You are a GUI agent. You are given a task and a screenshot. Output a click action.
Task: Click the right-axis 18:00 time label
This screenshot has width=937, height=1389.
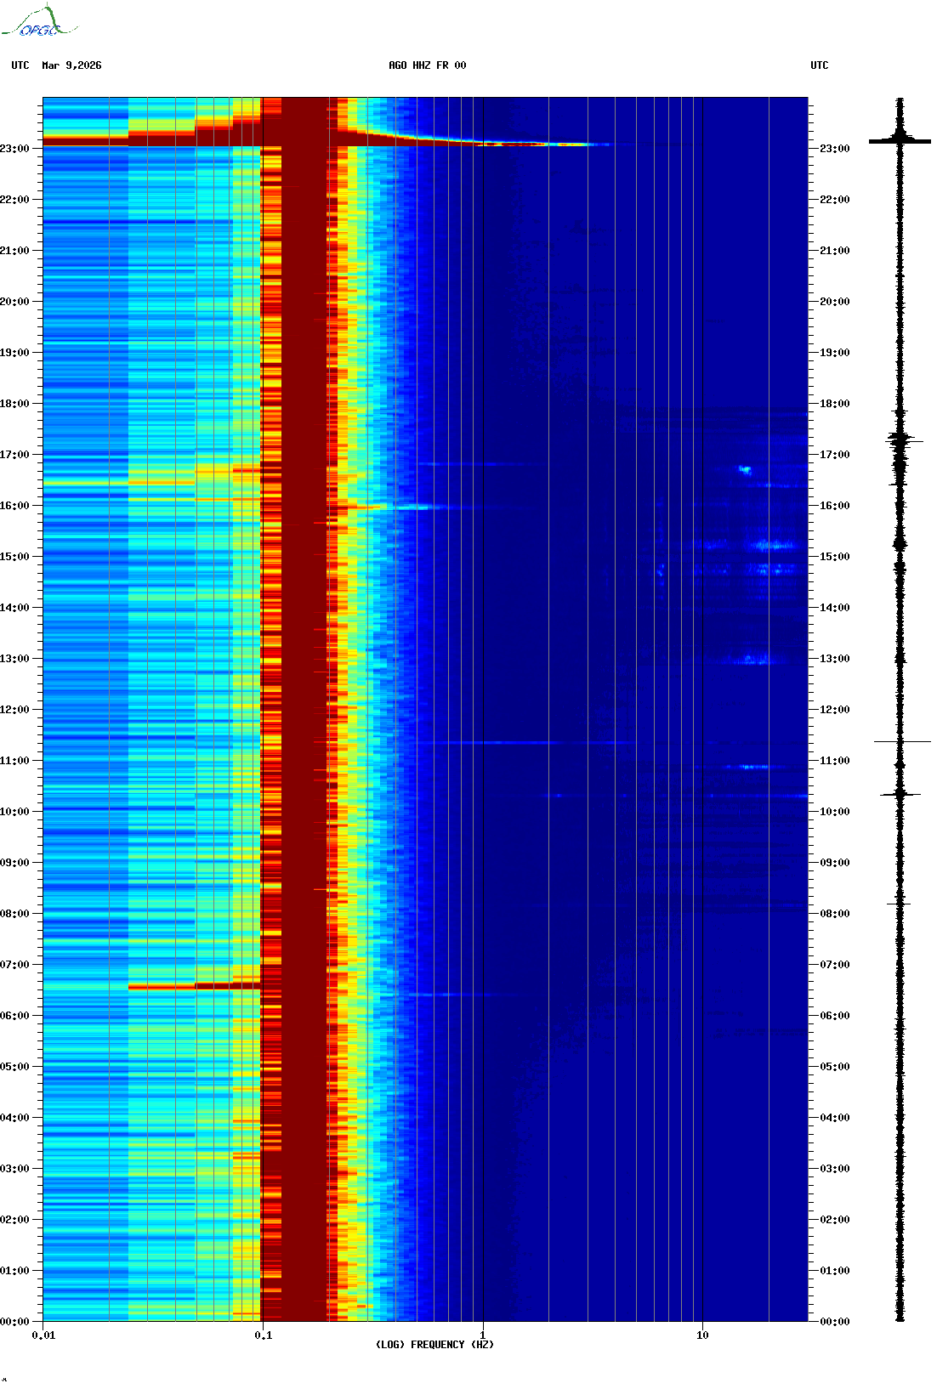click(835, 404)
